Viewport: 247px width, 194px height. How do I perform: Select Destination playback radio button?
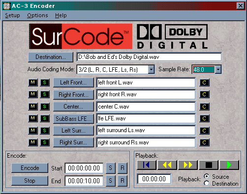(x=207, y=183)
